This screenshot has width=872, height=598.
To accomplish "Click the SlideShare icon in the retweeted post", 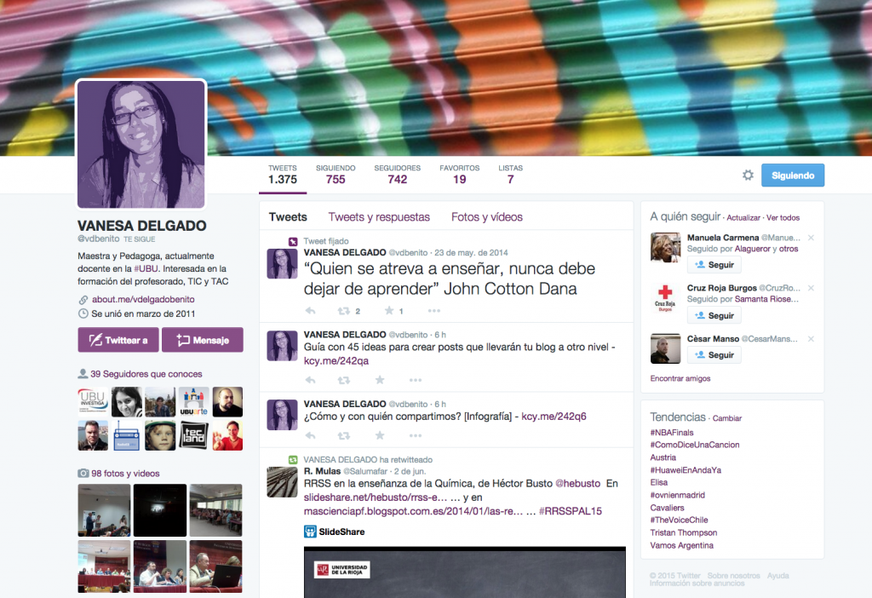I will click(308, 532).
